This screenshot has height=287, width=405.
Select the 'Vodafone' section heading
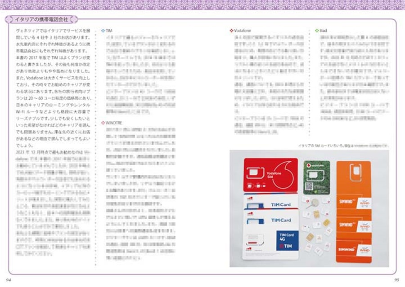pos(243,31)
